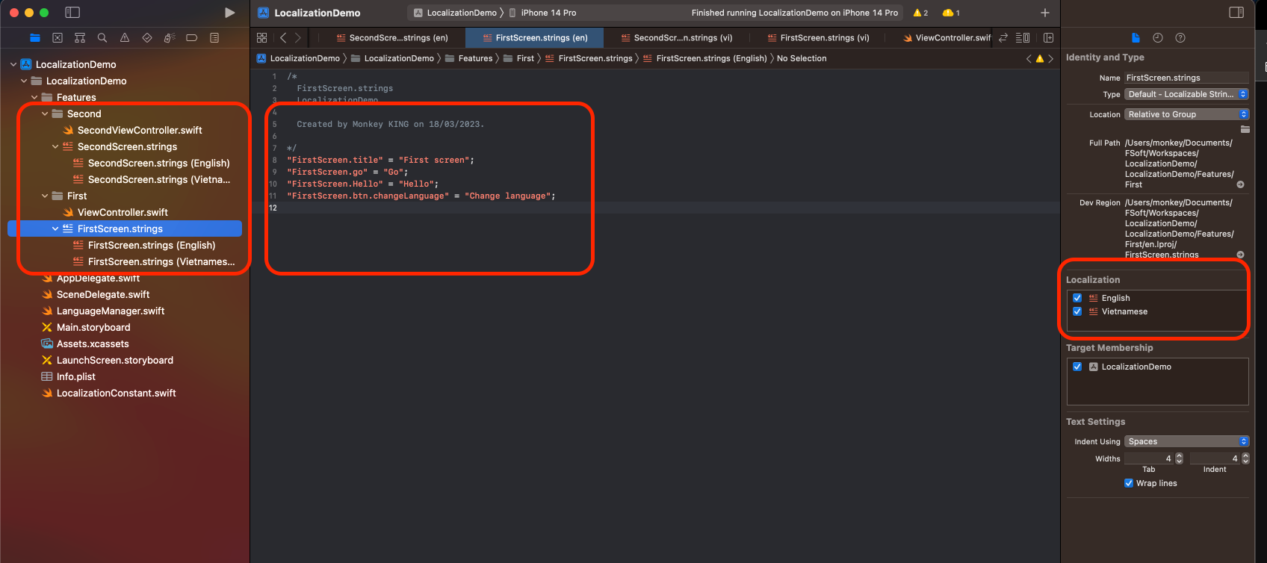Collapse the LocalizationDemo project root
This screenshot has height=563, width=1267.
(13, 64)
